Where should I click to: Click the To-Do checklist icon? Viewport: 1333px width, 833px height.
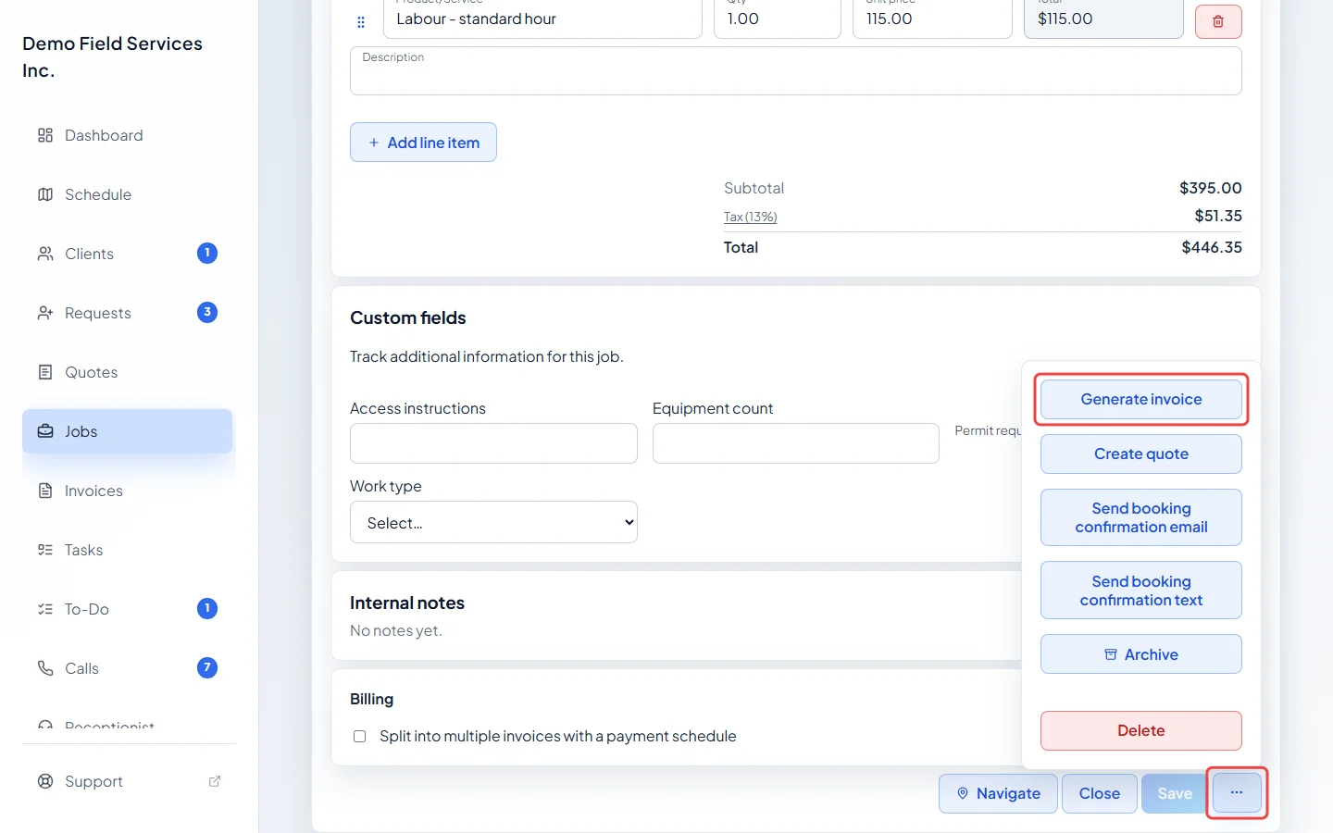(x=45, y=609)
